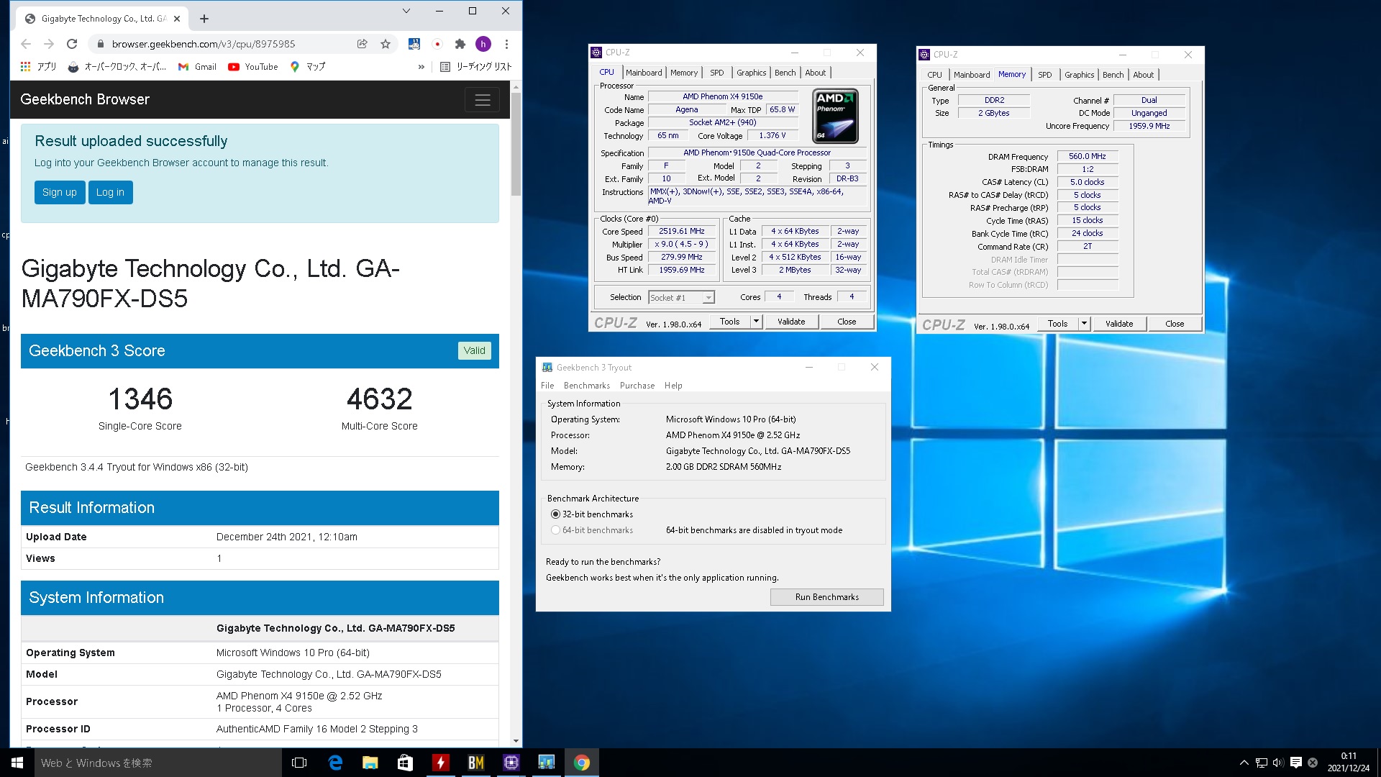Click Run Benchmarks button
This screenshot has height=777, width=1381.
tap(827, 597)
